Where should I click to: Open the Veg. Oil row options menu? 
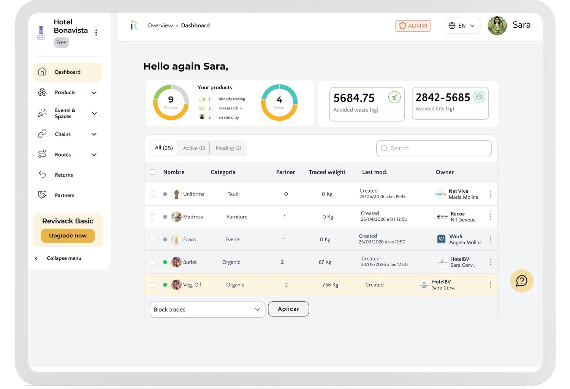click(x=490, y=285)
